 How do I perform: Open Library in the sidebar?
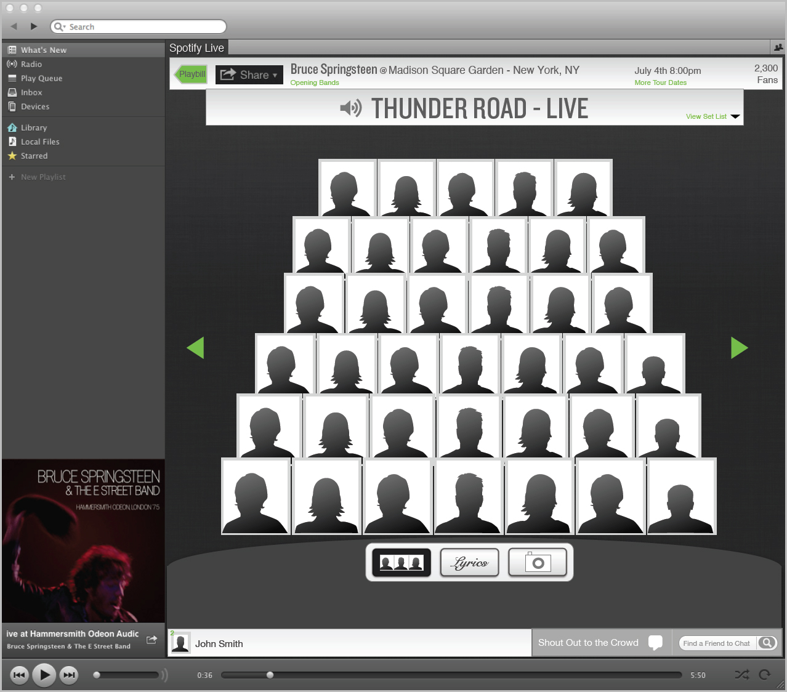(x=83, y=127)
